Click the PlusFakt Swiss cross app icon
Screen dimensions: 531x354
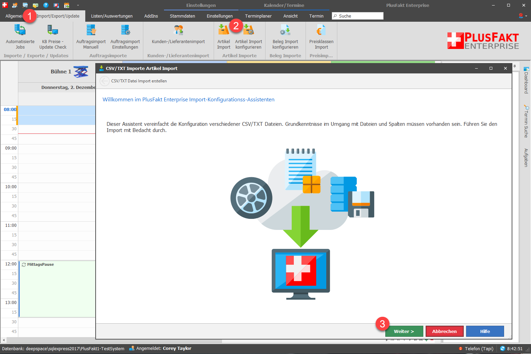tap(5, 5)
